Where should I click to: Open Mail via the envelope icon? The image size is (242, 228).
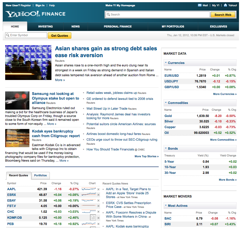pyautogui.click(x=200, y=5)
